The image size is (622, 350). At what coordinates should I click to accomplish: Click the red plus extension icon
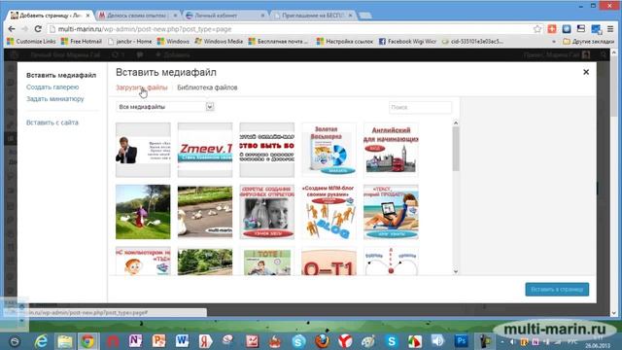552,29
